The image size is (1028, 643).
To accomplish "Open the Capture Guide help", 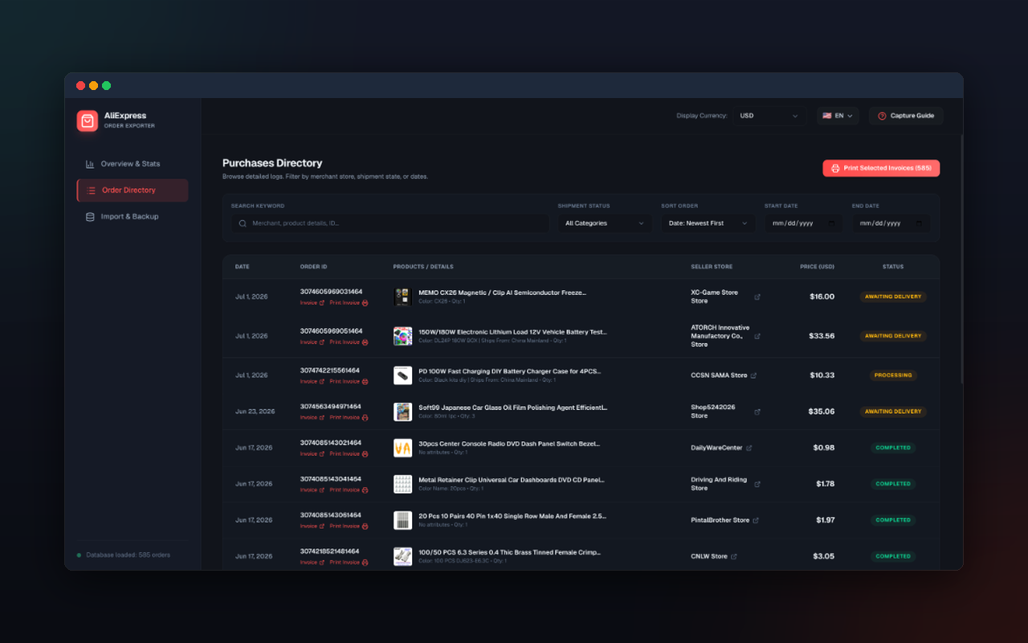I will [x=906, y=116].
